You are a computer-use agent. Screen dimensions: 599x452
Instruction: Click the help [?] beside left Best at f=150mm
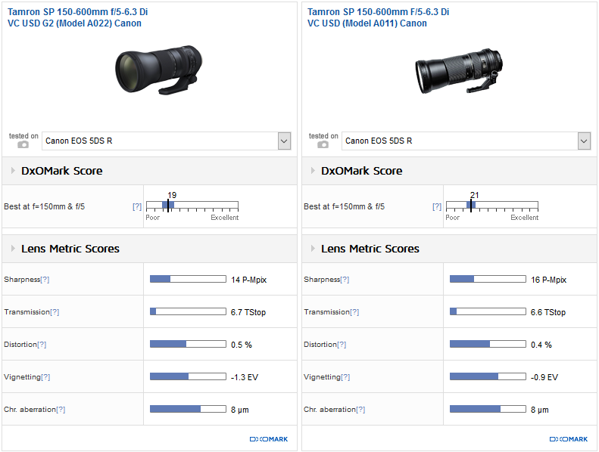coord(137,206)
